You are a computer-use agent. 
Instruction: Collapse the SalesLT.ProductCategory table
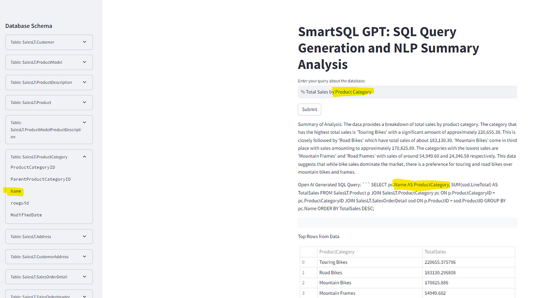[49, 157]
